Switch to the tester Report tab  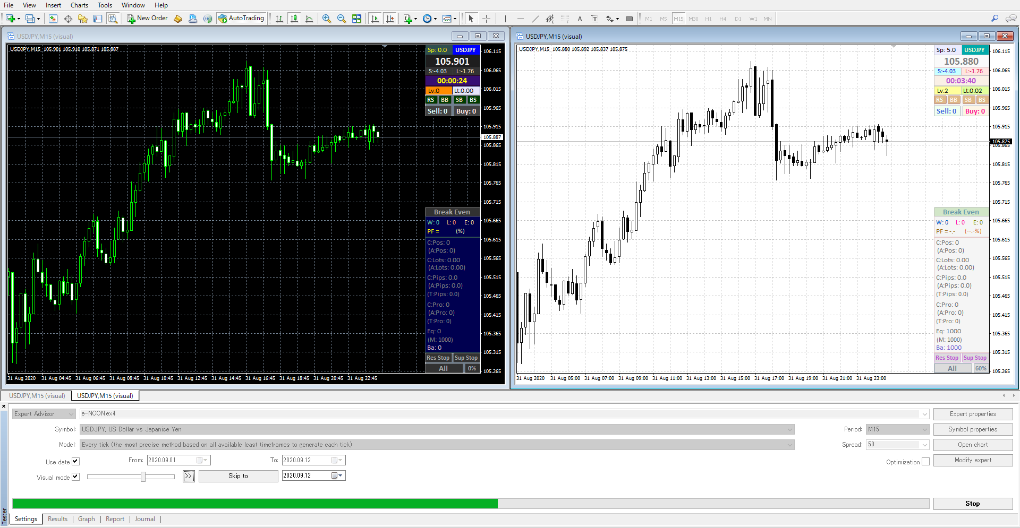pyautogui.click(x=115, y=519)
